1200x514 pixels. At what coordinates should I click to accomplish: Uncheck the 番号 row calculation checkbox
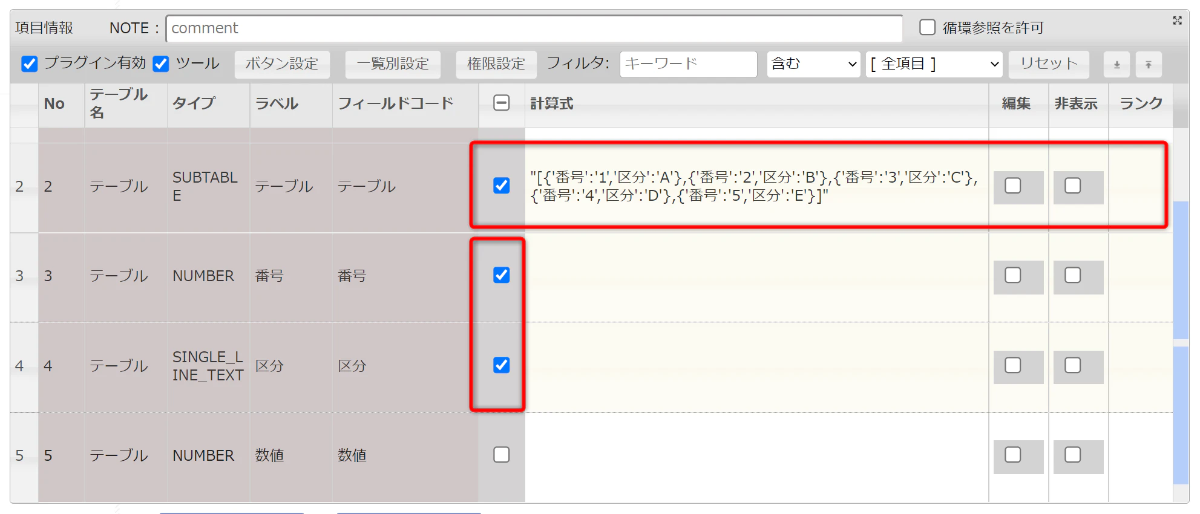coord(502,275)
